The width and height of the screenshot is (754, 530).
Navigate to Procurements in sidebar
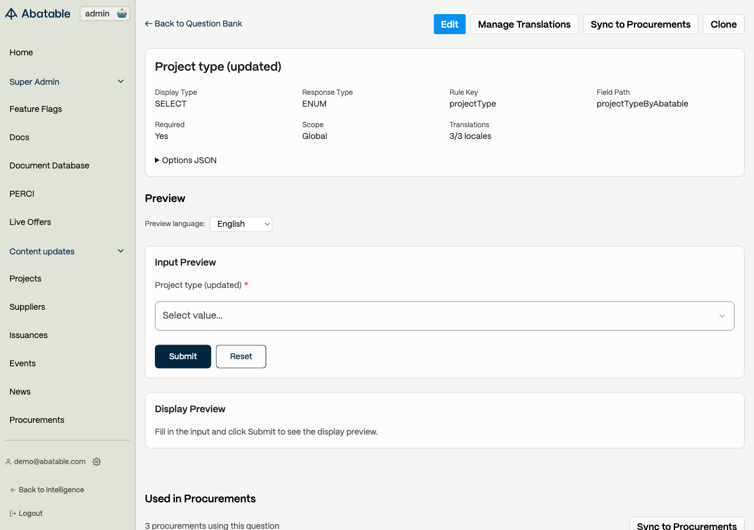37,420
